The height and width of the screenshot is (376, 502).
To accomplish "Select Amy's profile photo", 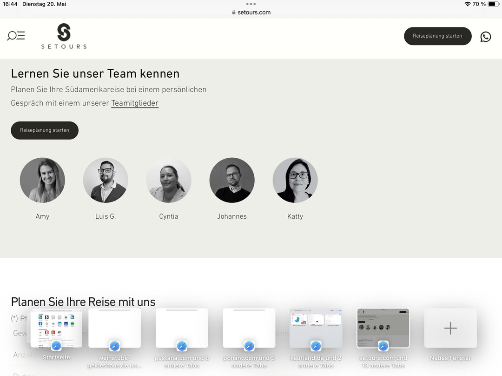I will tap(42, 180).
